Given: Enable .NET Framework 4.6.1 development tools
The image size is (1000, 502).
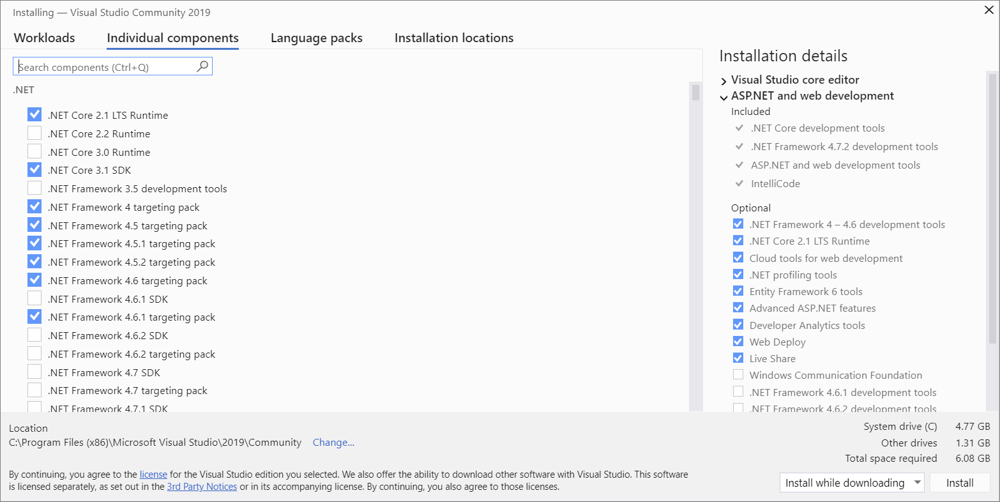Looking at the screenshot, I should click(x=738, y=392).
